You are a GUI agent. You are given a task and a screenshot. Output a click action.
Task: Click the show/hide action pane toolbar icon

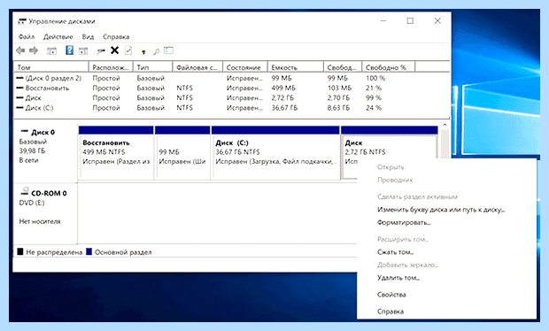[83, 51]
